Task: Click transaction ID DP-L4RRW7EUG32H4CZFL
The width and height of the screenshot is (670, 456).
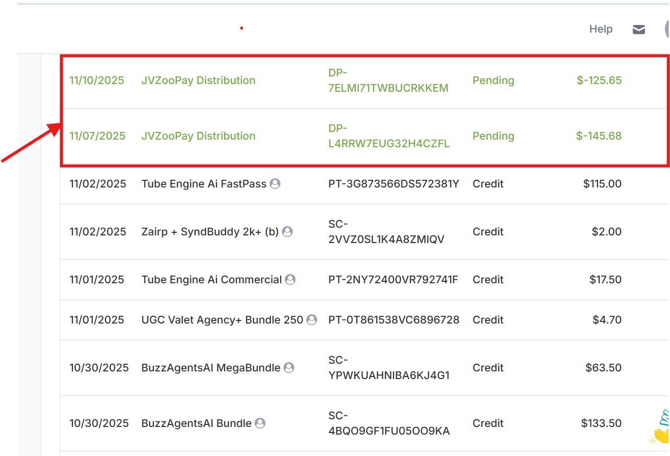Action: 388,136
